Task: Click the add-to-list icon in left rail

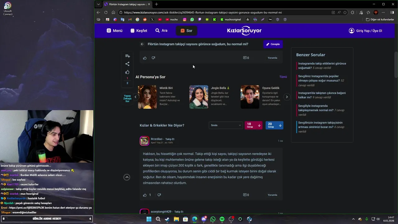Action: 127,56
